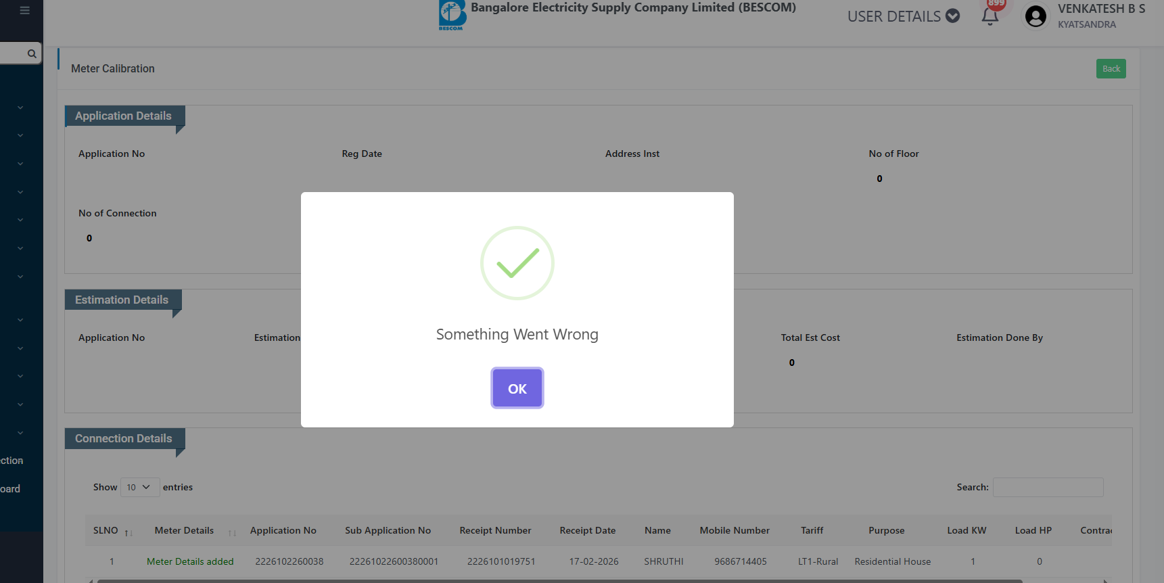Screen dimensions: 1164x583
Task: Expand the topmost sidebar chevron
Action: tap(20, 108)
